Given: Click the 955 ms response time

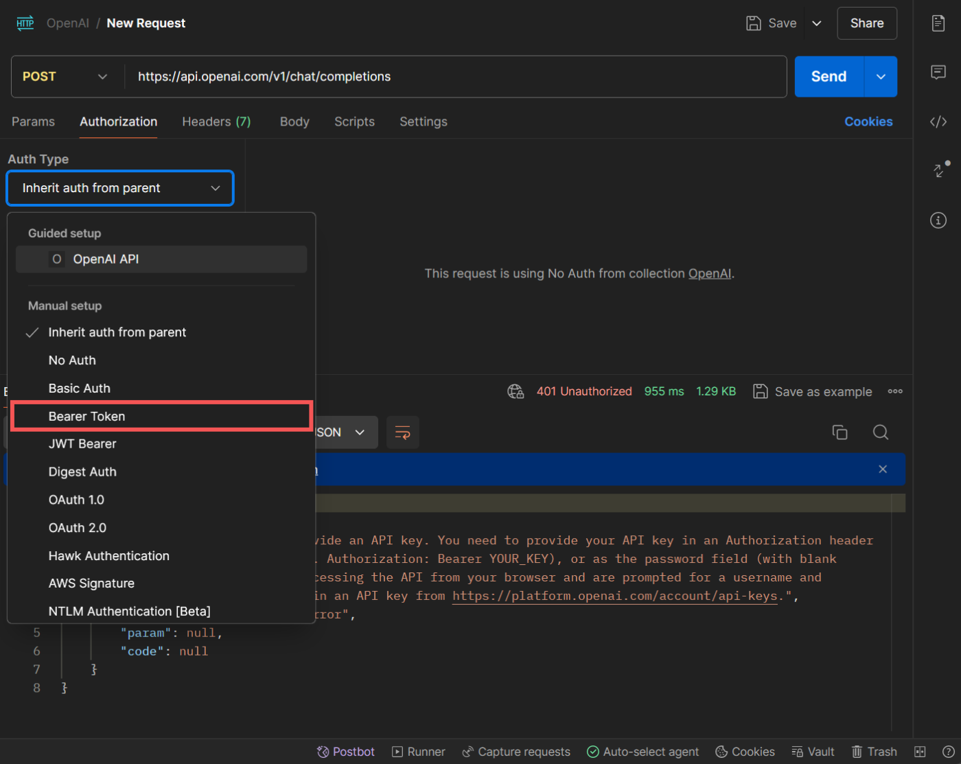Looking at the screenshot, I should 664,391.
